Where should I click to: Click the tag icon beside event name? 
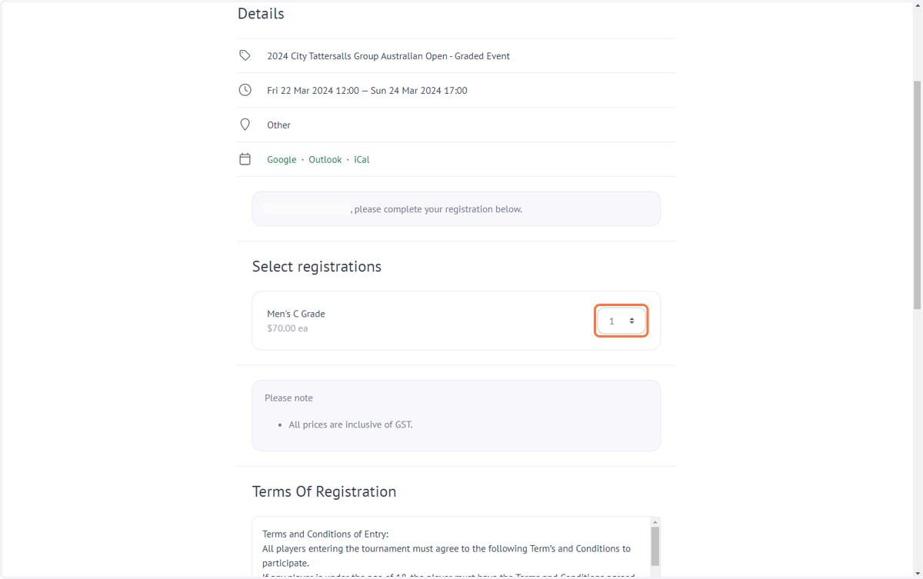[245, 55]
